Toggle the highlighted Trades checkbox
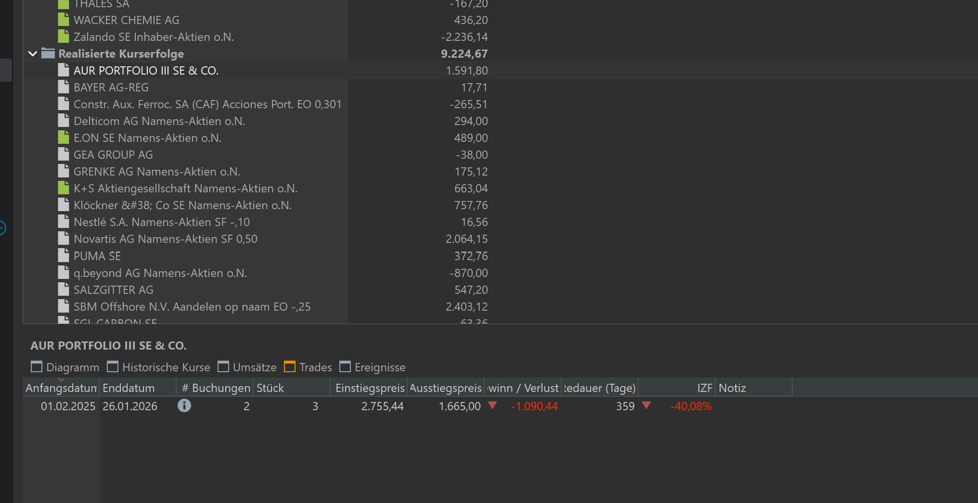 (x=290, y=367)
